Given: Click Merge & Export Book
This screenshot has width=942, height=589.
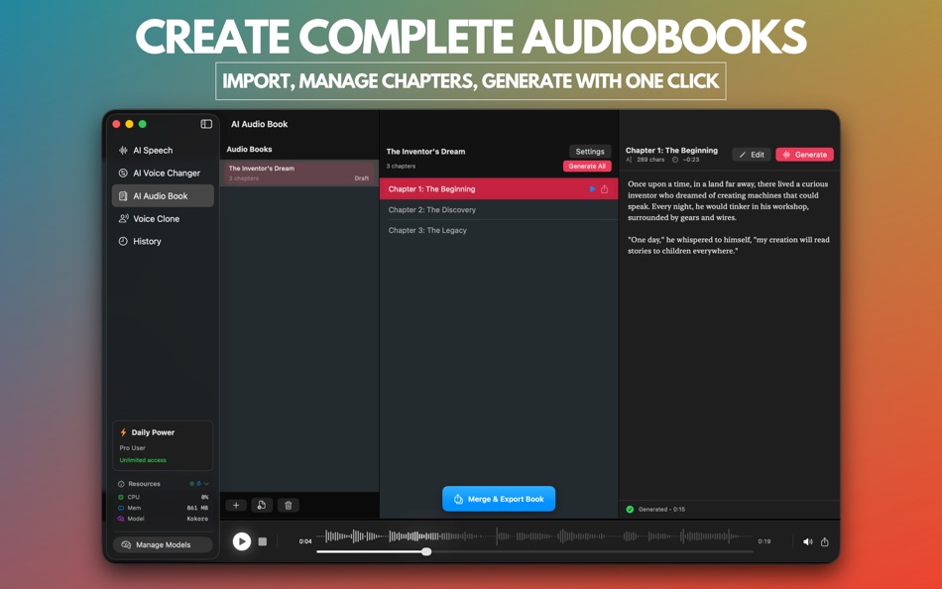Looking at the screenshot, I should [x=499, y=499].
